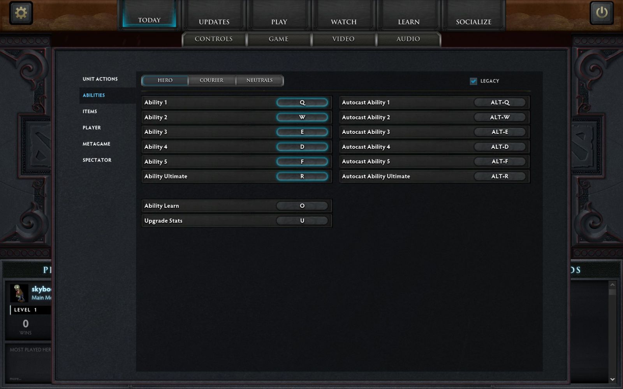This screenshot has height=389, width=623.
Task: Change the Upgrade Stats key U
Action: coord(302,221)
